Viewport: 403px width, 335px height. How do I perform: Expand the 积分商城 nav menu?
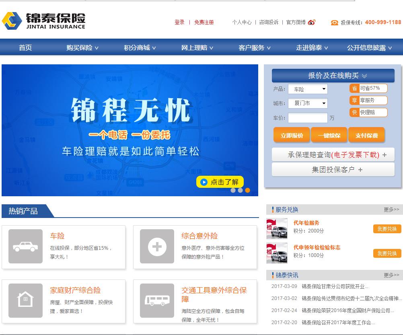140,47
